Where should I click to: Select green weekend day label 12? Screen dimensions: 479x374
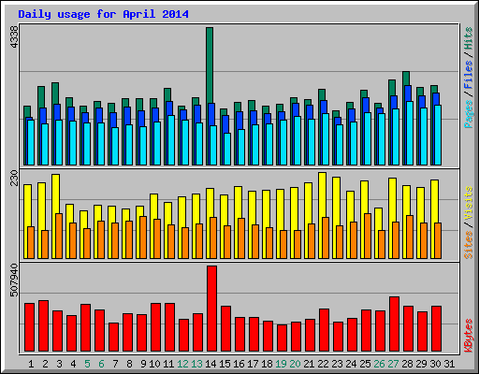182,364
